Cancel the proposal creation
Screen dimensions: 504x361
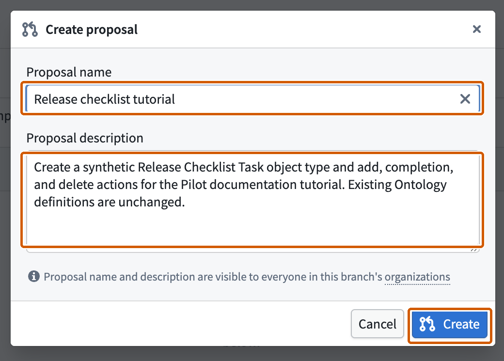click(x=377, y=324)
